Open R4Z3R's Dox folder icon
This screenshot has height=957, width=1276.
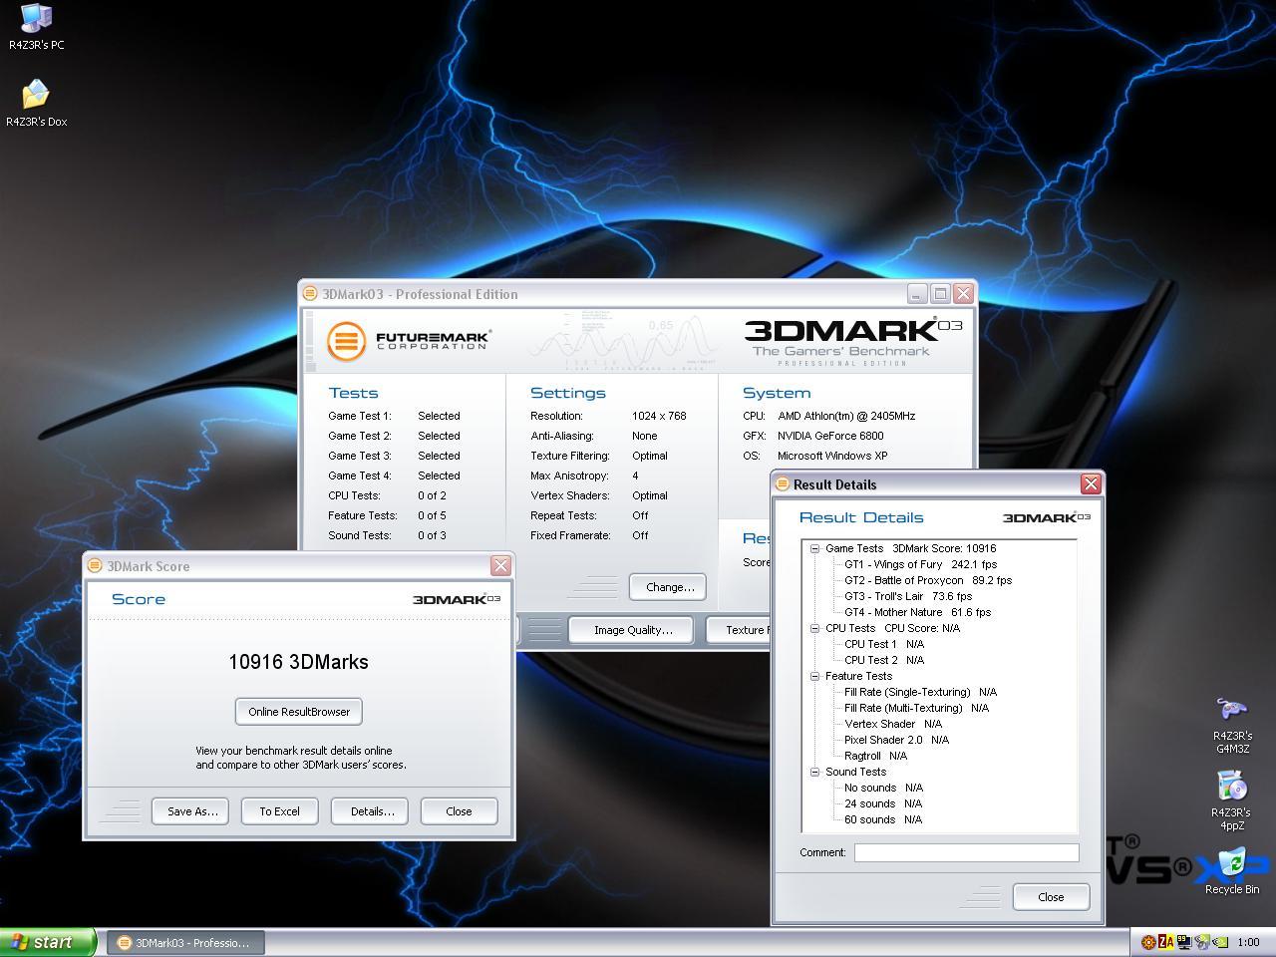36,103
